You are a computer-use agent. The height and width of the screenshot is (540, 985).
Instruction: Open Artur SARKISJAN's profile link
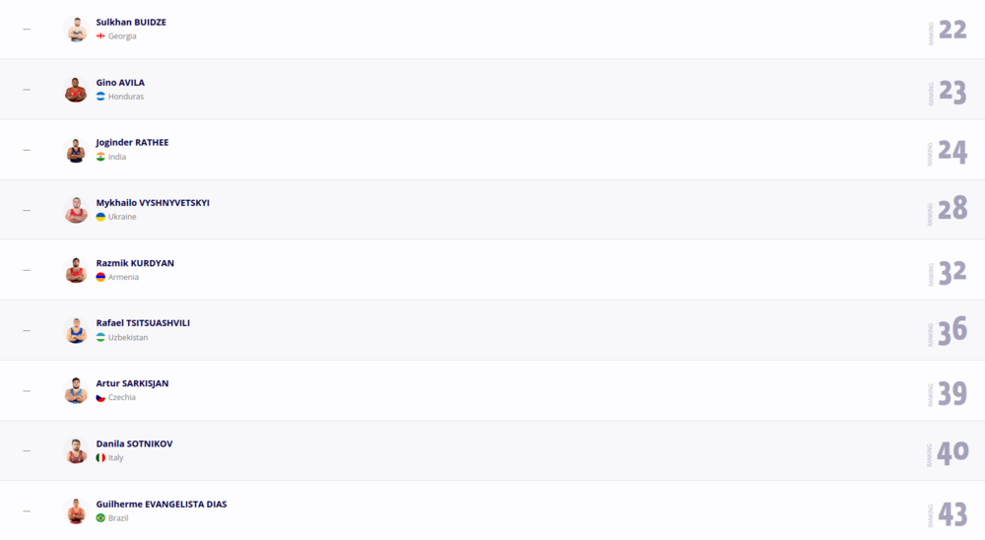[132, 383]
